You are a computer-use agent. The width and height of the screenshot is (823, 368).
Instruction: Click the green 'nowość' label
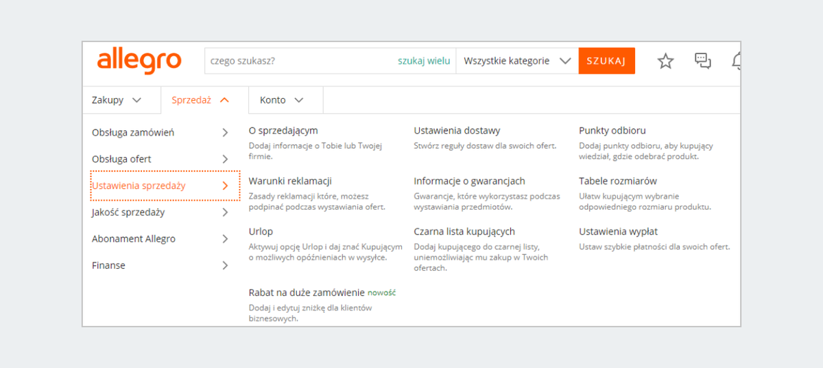click(x=382, y=293)
